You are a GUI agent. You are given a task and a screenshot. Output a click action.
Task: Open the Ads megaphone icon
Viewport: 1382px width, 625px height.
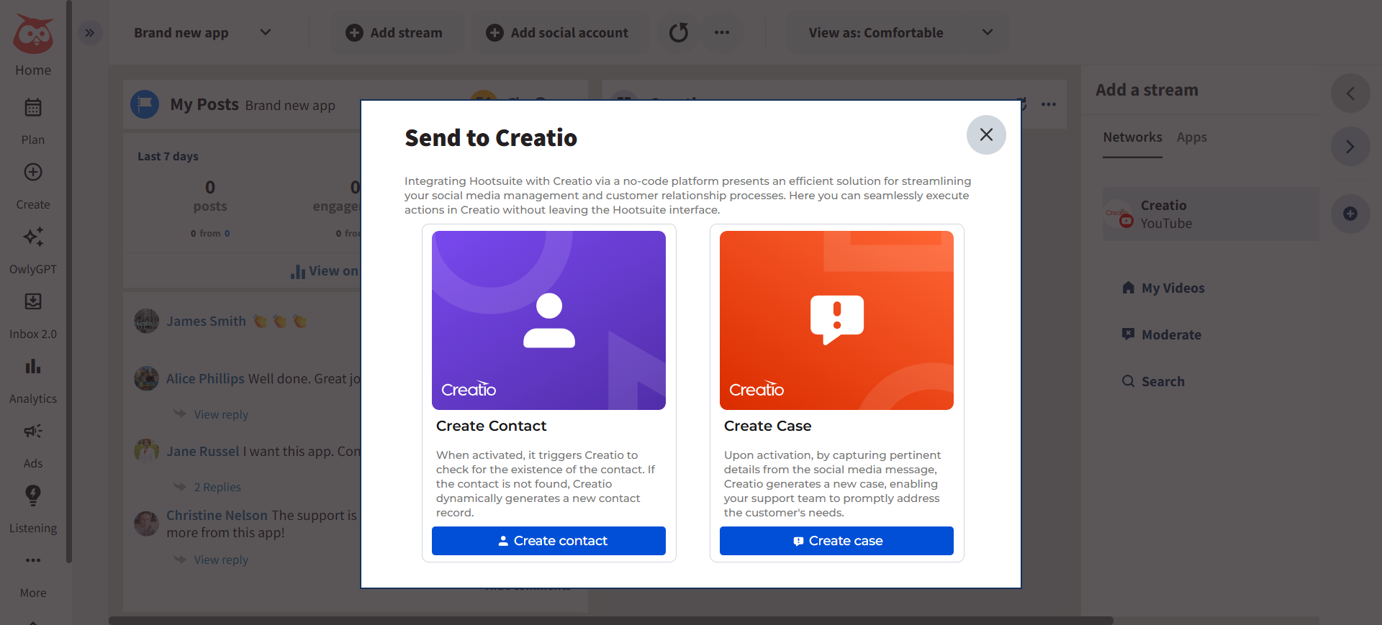[33, 431]
